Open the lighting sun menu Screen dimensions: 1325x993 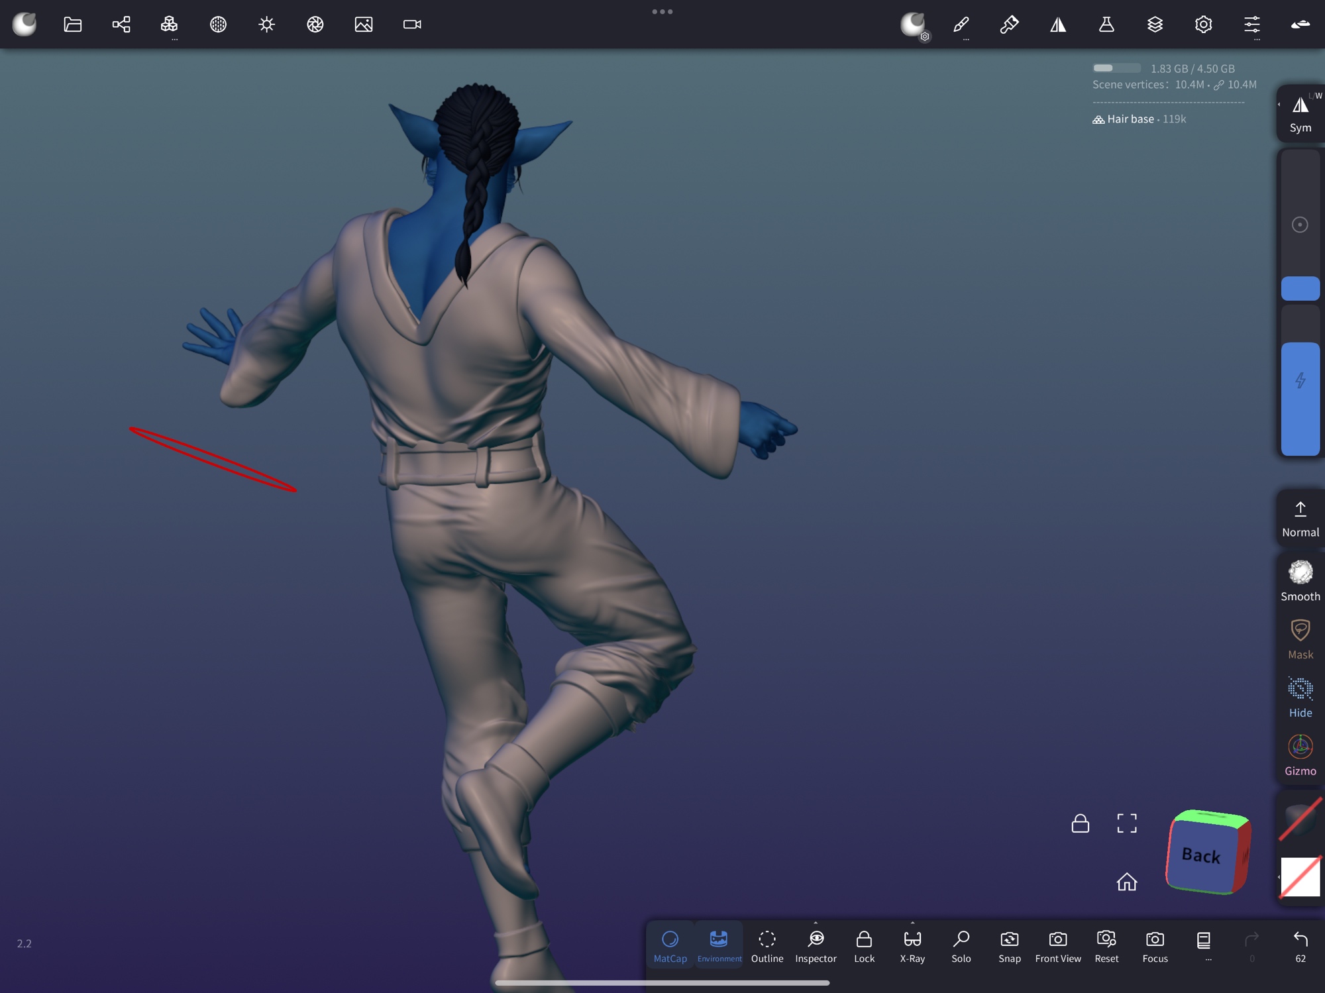coord(266,25)
